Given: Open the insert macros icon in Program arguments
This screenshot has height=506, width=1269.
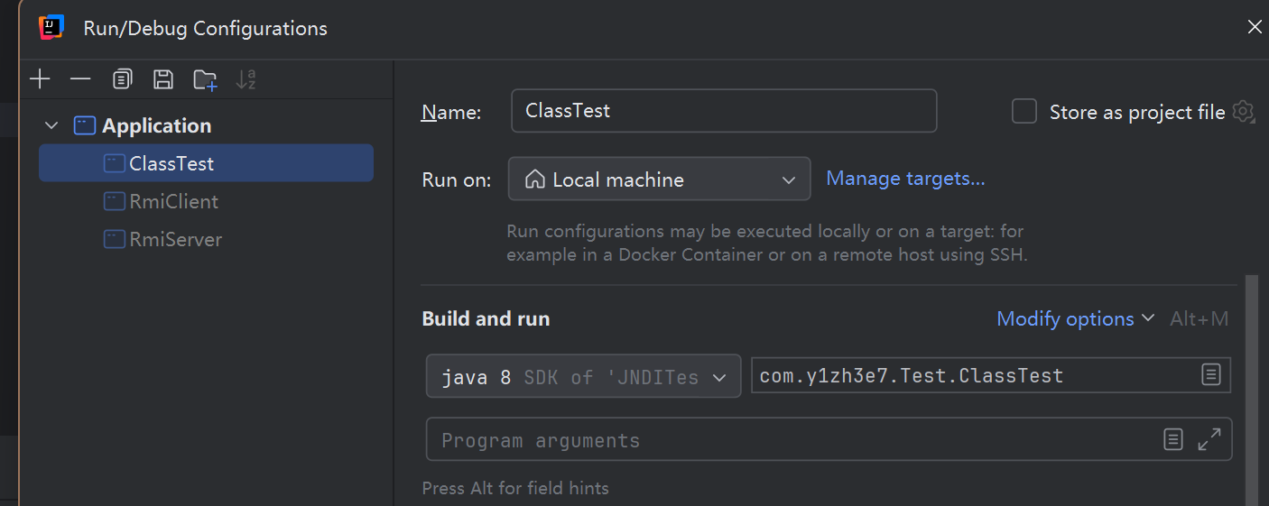Looking at the screenshot, I should (1172, 439).
